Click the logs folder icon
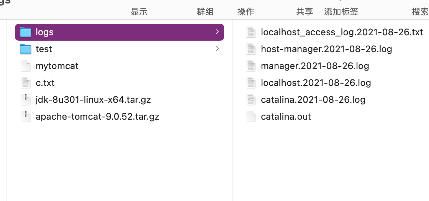 tap(26, 32)
